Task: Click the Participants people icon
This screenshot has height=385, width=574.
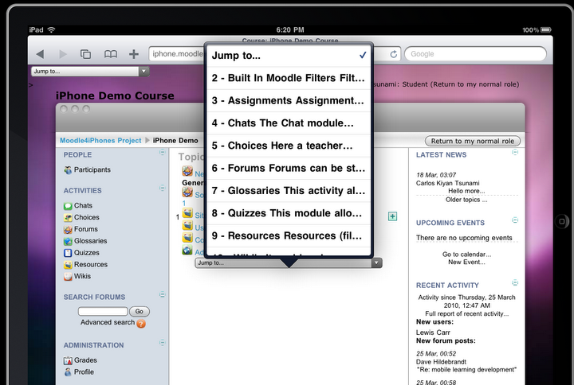Action: point(68,170)
